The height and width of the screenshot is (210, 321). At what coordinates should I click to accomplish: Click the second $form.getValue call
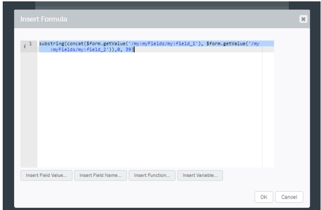click(x=227, y=43)
